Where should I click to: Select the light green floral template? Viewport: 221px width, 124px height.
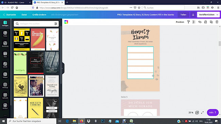coord(20,63)
